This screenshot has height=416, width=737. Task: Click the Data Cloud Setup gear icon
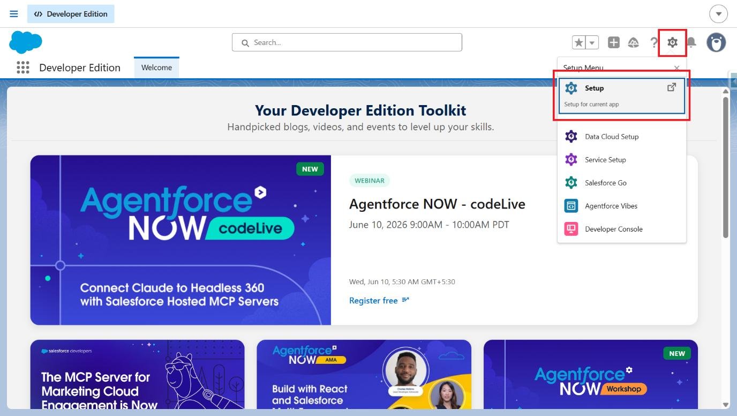pyautogui.click(x=571, y=136)
